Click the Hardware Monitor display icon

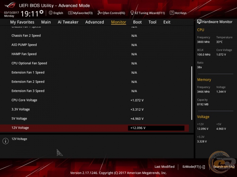coord(199,22)
